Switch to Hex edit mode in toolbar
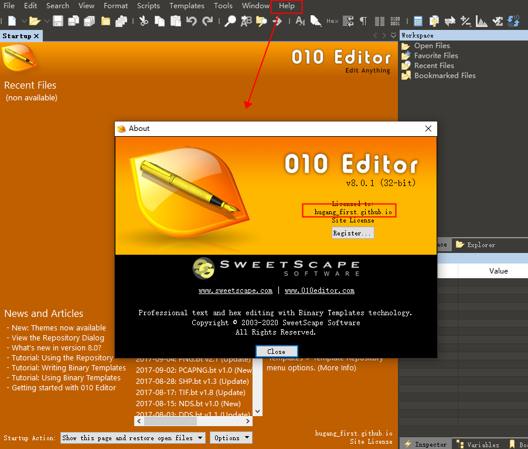This screenshot has width=528, height=449. coord(332,21)
